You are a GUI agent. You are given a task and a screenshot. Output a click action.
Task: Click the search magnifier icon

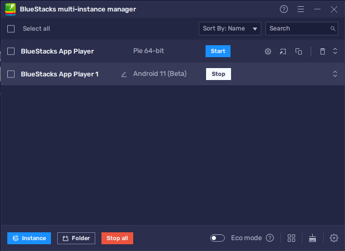[x=333, y=29]
